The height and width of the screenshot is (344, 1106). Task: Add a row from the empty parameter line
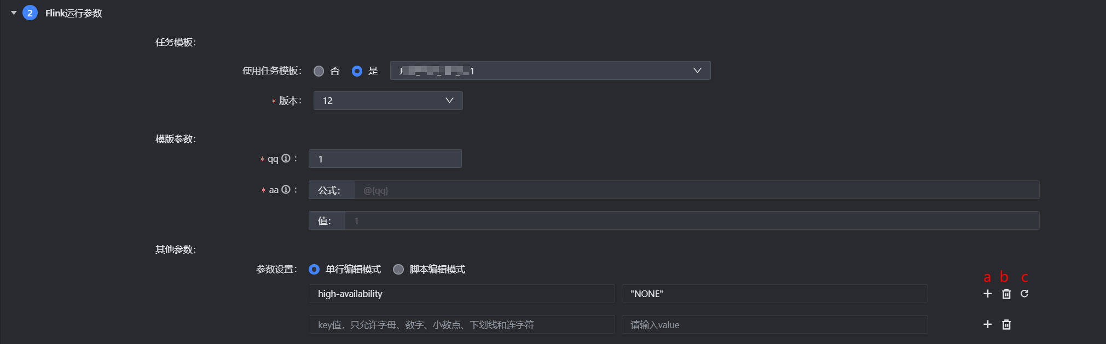(x=987, y=324)
